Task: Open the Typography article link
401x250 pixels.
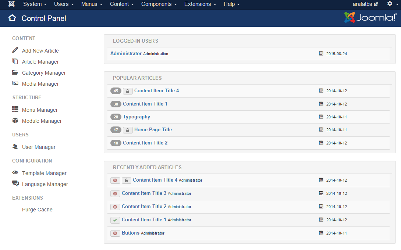Action: pos(136,117)
